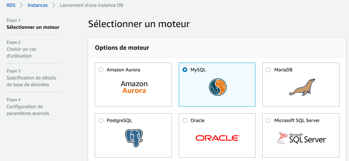Image resolution: width=349 pixels, height=161 pixels.
Task: Select Microsoft SQL Server radio button
Action: (268, 120)
